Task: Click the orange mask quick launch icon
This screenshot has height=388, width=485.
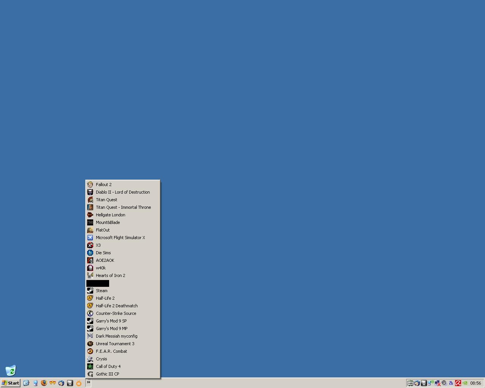Action: (53, 383)
